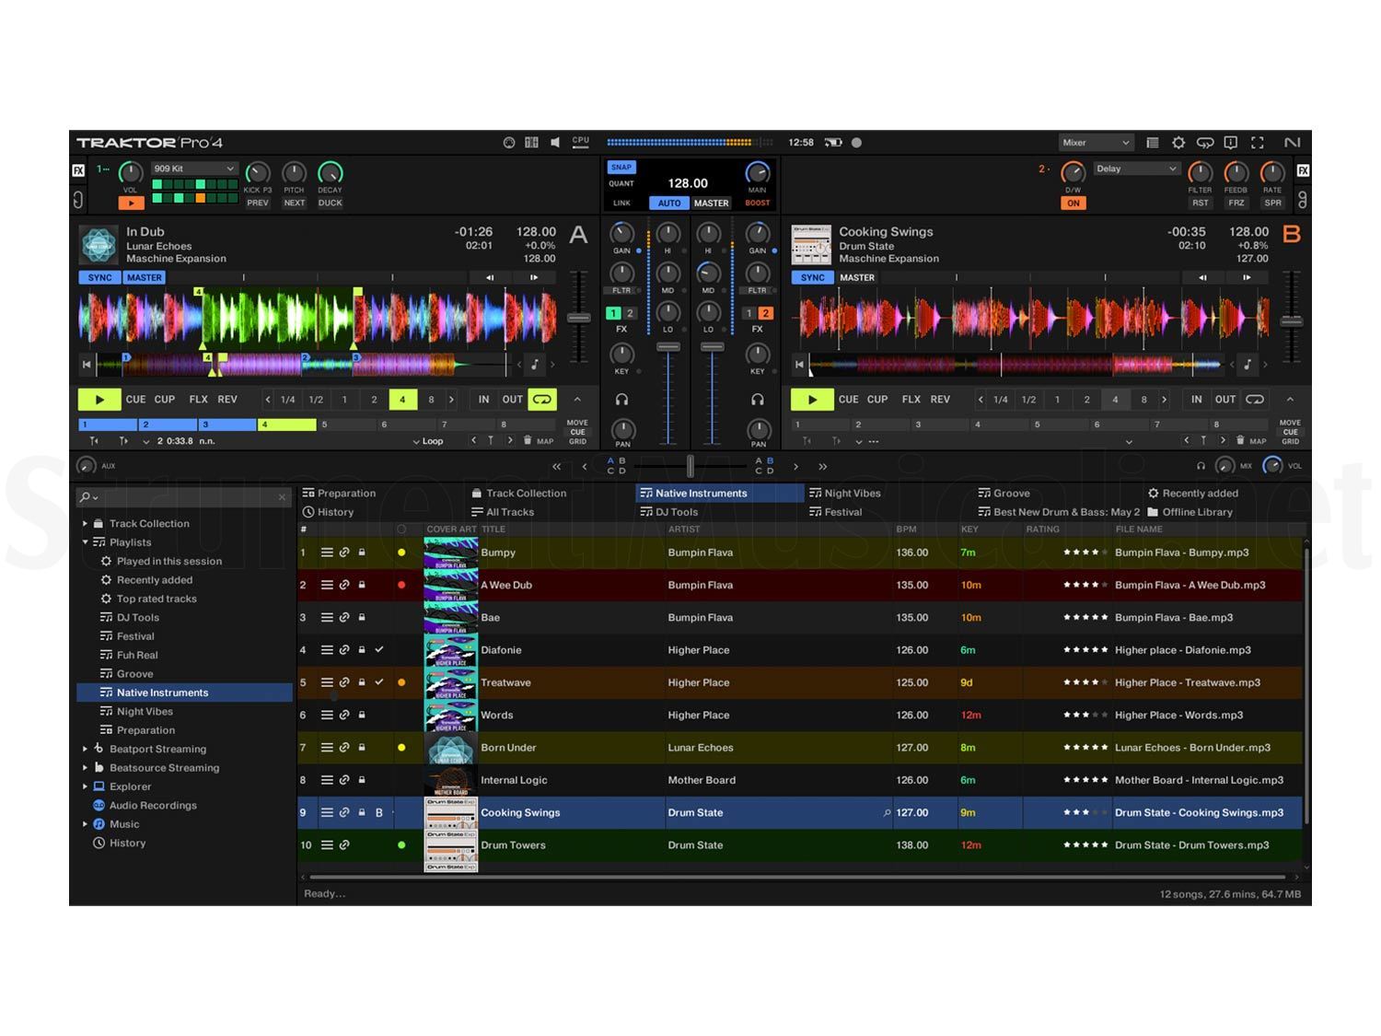Click the Cruise mode loop icon
This screenshot has width=1381, height=1036.
pyautogui.click(x=1206, y=143)
